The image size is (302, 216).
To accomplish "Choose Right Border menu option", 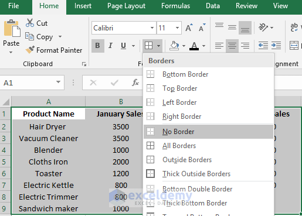I will 208,116.
